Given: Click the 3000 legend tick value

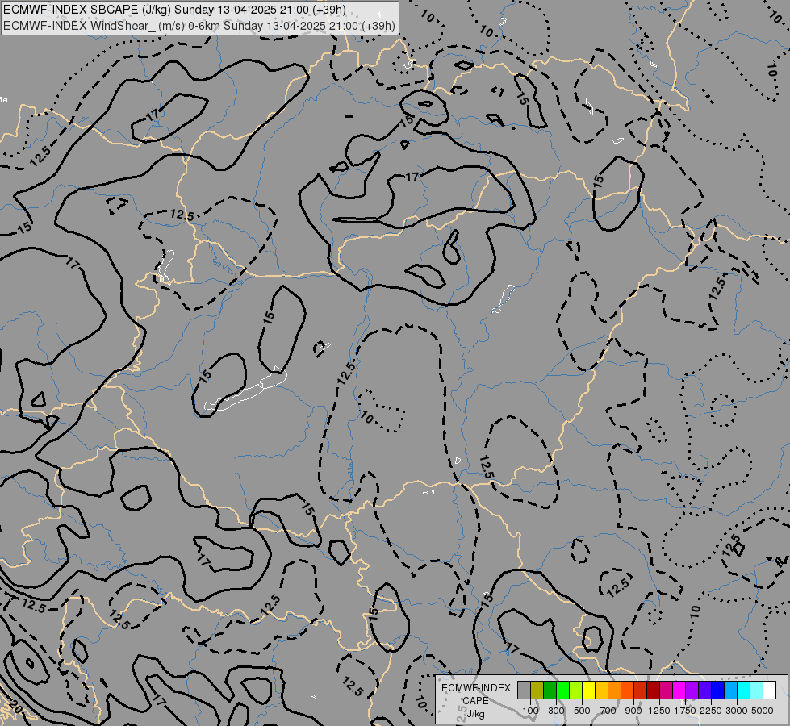Looking at the screenshot, I should tap(737, 711).
